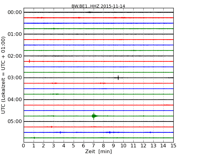This screenshot has height=158, width=197.
Task: Click the green blip near minute 1 on last trace
Action: pyautogui.click(x=34, y=138)
